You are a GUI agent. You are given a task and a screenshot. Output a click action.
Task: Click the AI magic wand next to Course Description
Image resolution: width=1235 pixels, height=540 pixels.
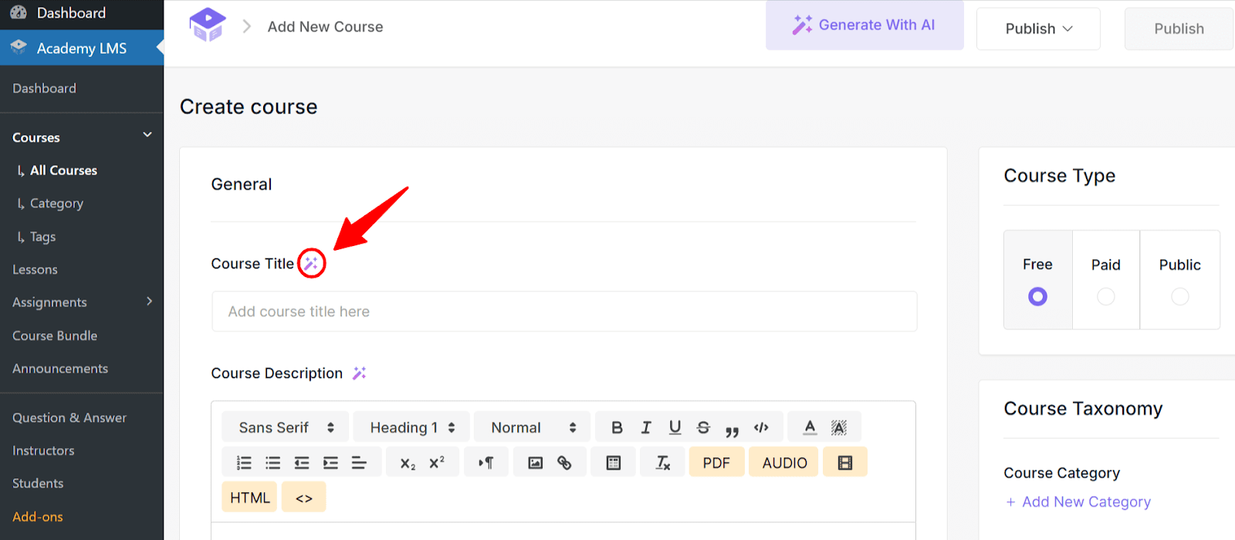(360, 373)
